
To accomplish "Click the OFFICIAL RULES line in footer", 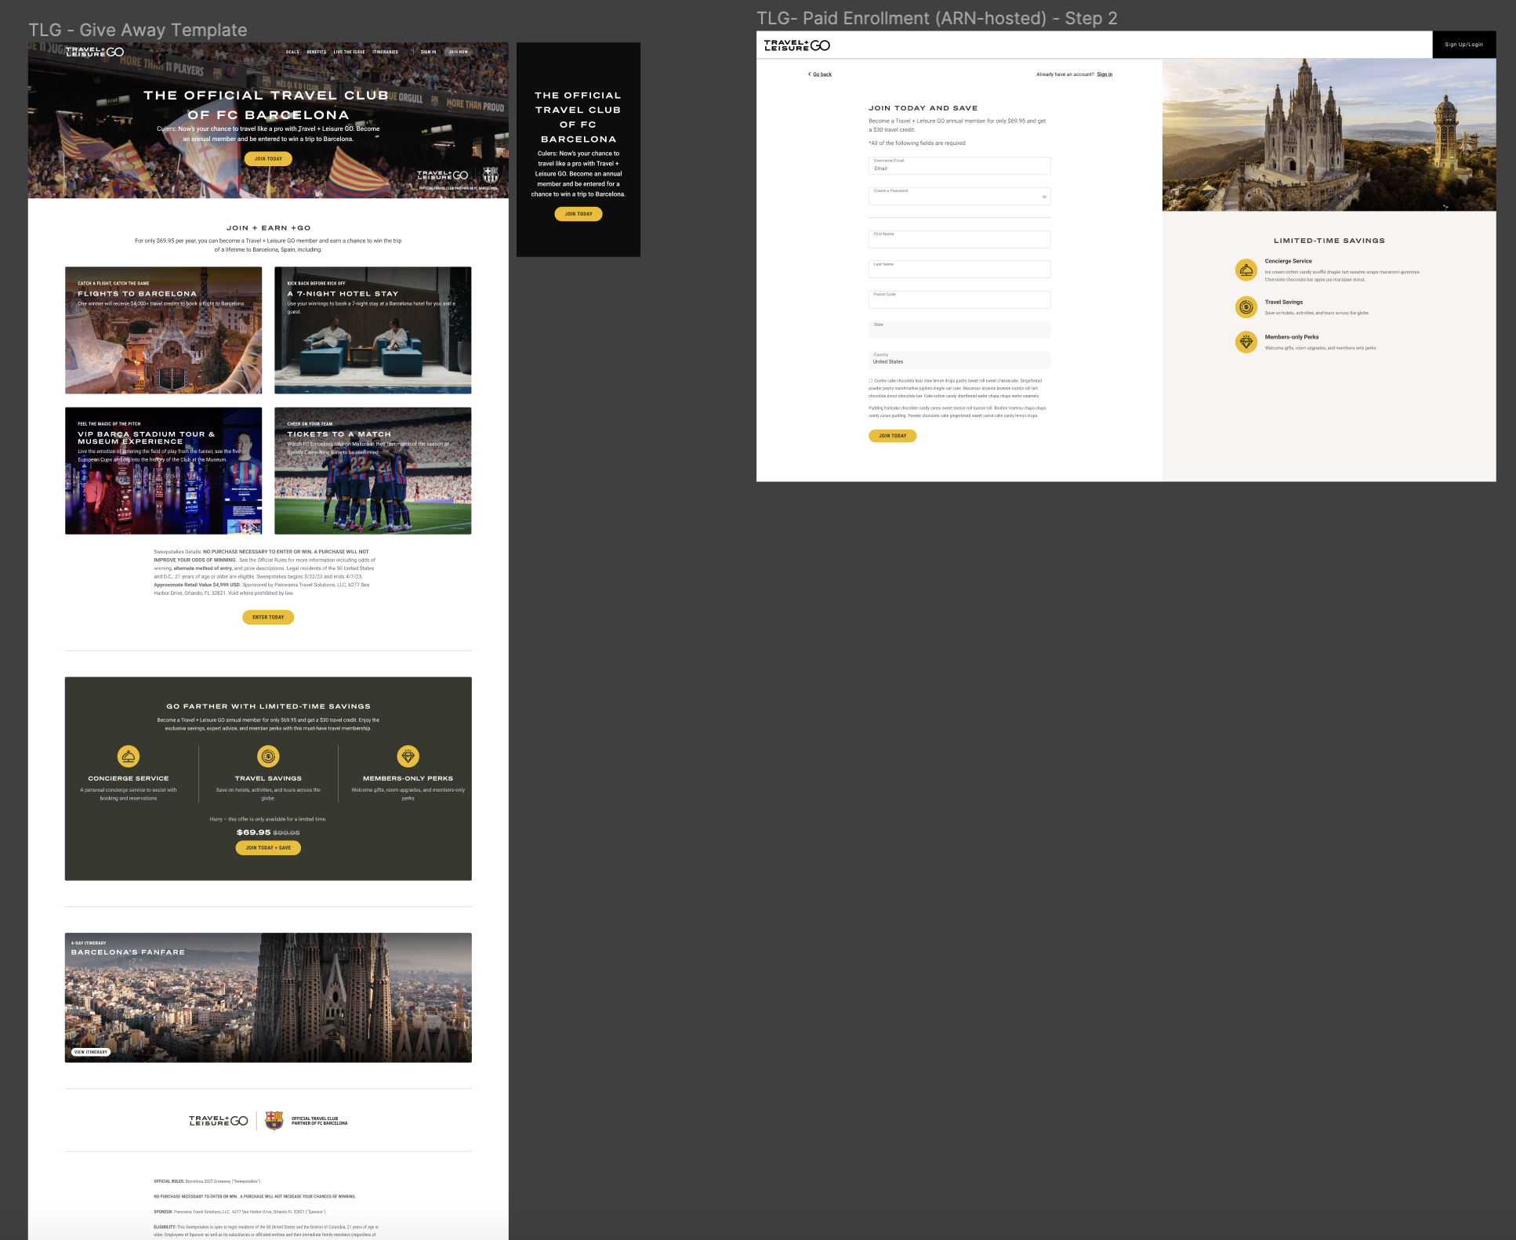I will coord(207,1181).
